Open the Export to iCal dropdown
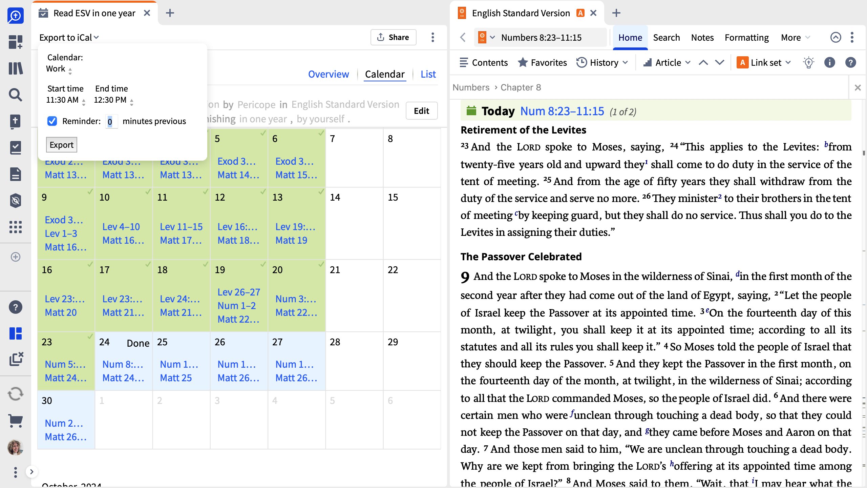The image size is (867, 488). pos(69,37)
